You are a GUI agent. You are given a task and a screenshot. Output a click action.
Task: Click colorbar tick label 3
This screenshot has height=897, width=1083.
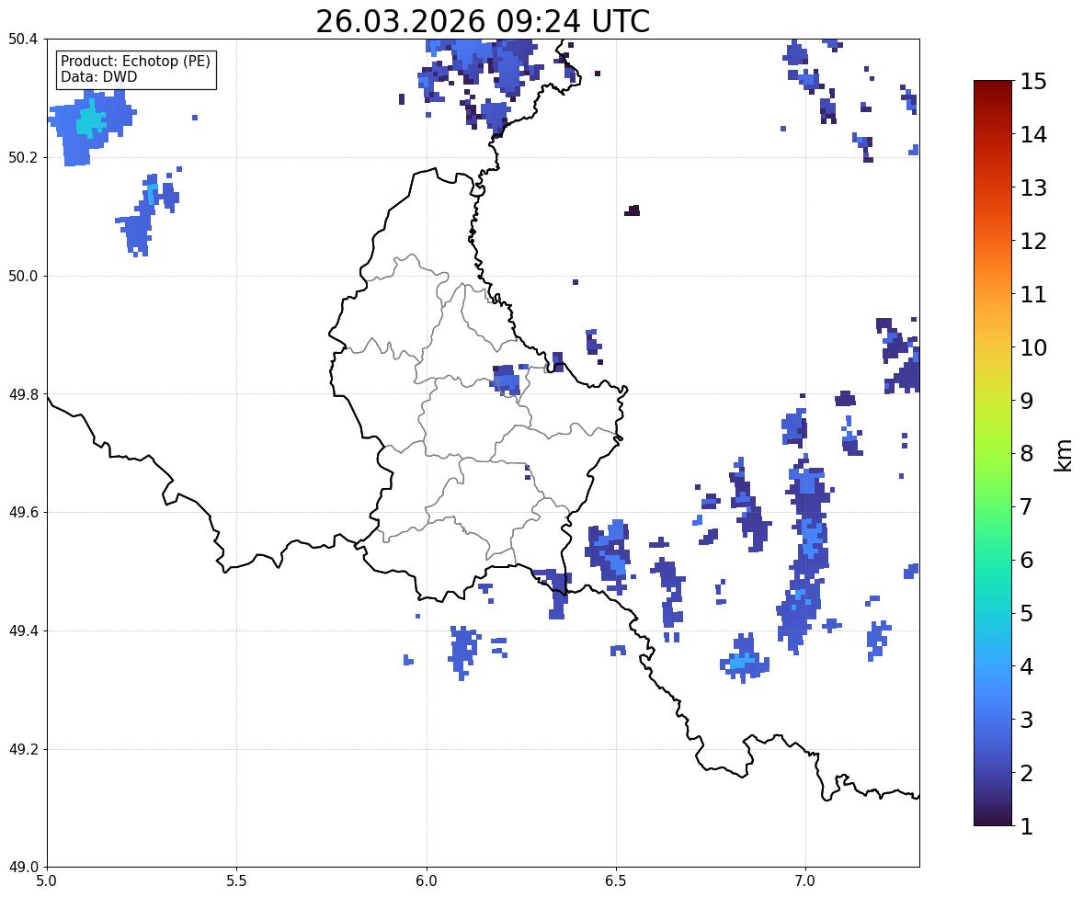point(1026,720)
